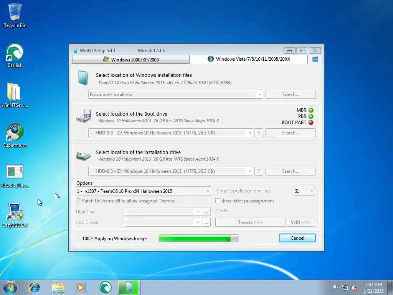The image size is (393, 295).
Task: Click the WinNTSetup title bar app icon
Action: [x=75, y=51]
